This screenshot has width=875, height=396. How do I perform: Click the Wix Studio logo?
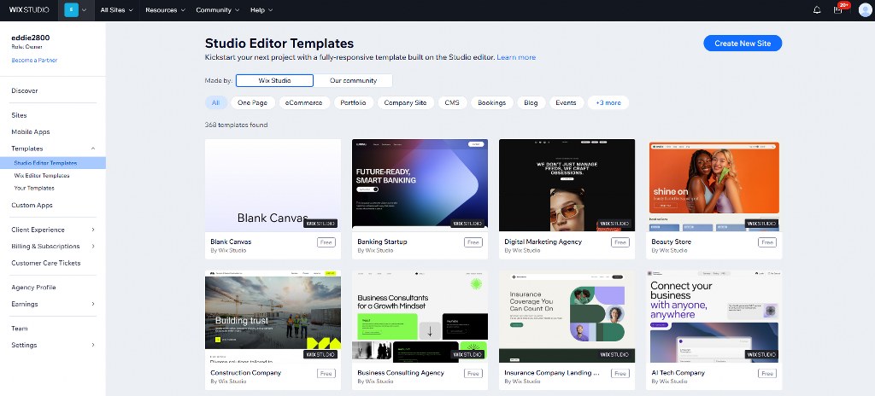[29, 10]
